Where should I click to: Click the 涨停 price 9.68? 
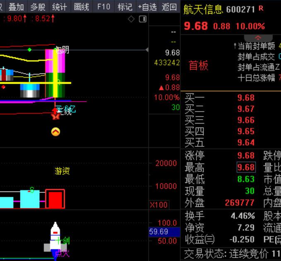246,155
